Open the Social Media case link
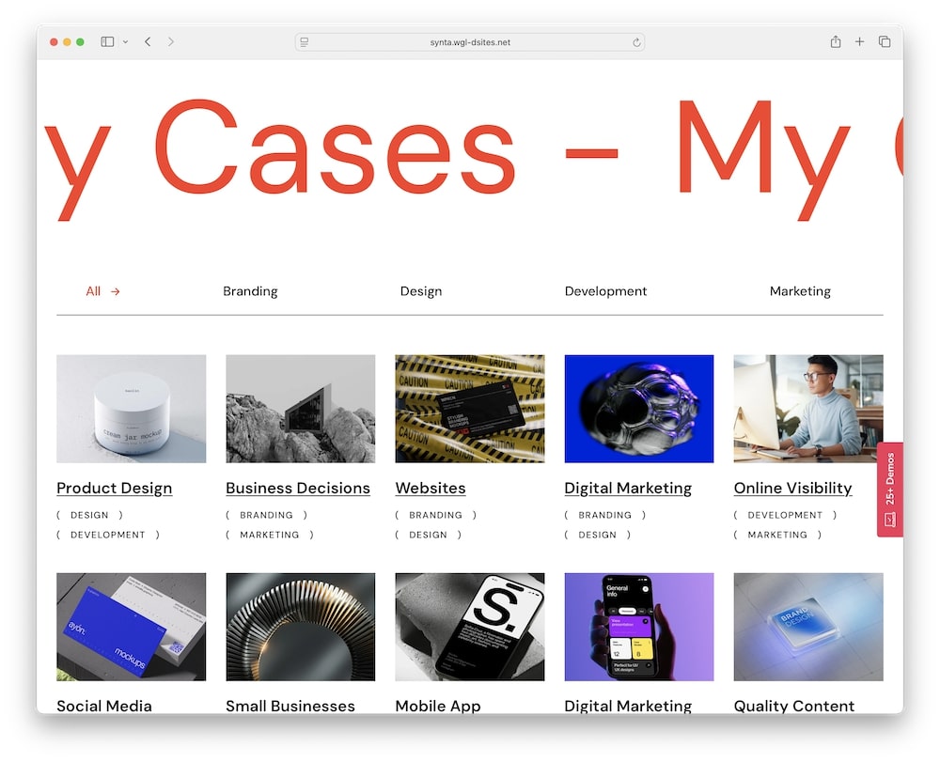 104,706
